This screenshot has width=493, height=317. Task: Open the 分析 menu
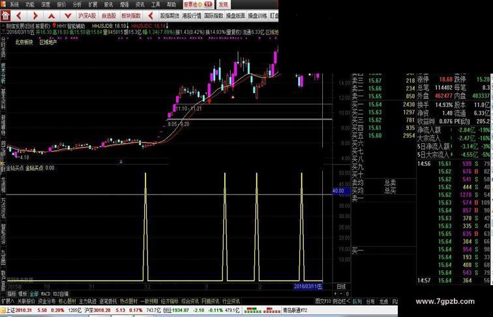(77, 5)
